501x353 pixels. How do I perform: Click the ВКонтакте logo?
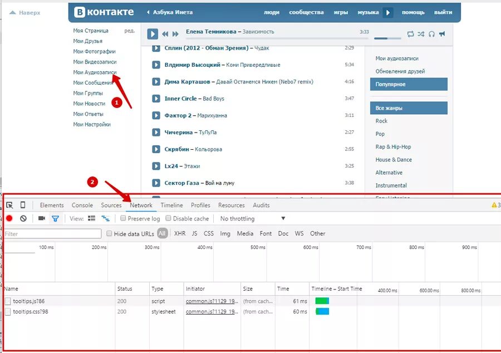click(104, 12)
